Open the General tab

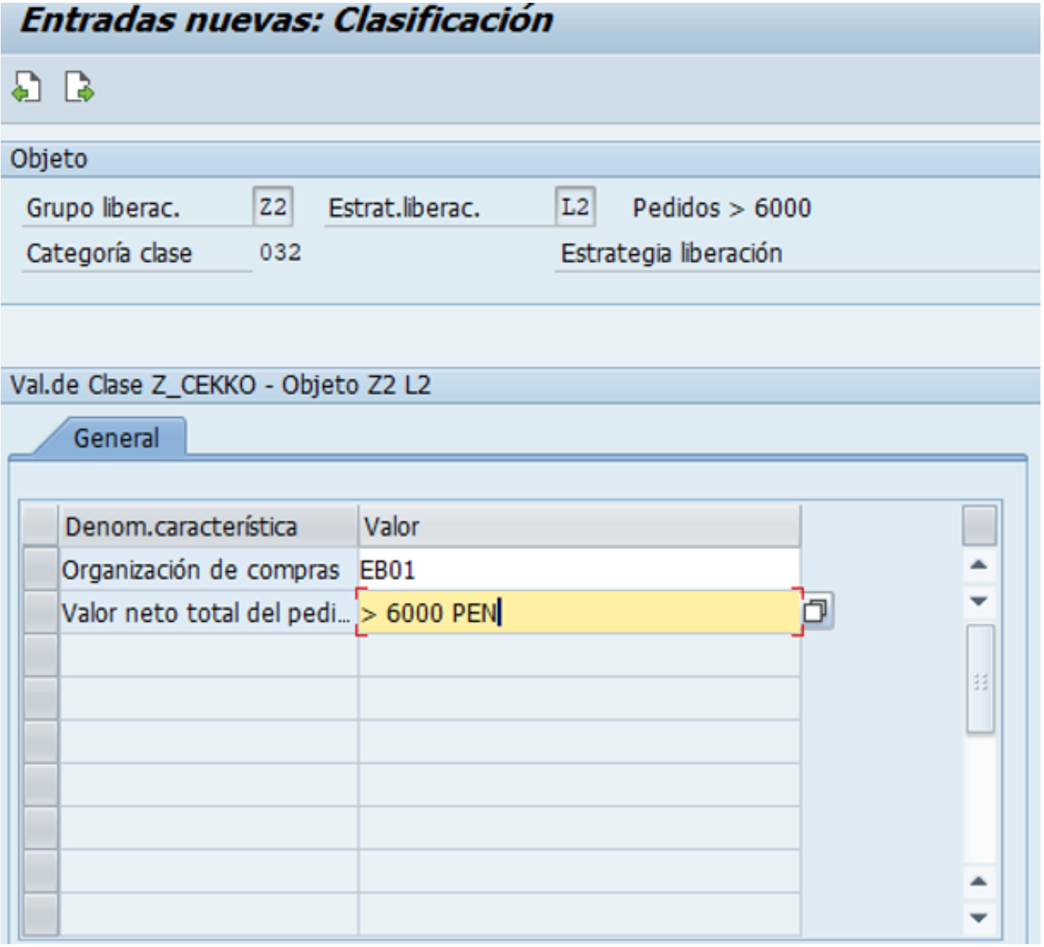(x=117, y=438)
